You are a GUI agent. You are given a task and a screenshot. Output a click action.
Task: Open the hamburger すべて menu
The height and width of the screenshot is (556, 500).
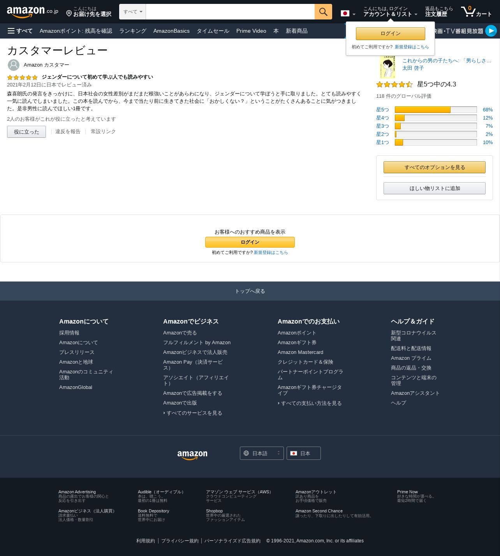pyautogui.click(x=20, y=31)
